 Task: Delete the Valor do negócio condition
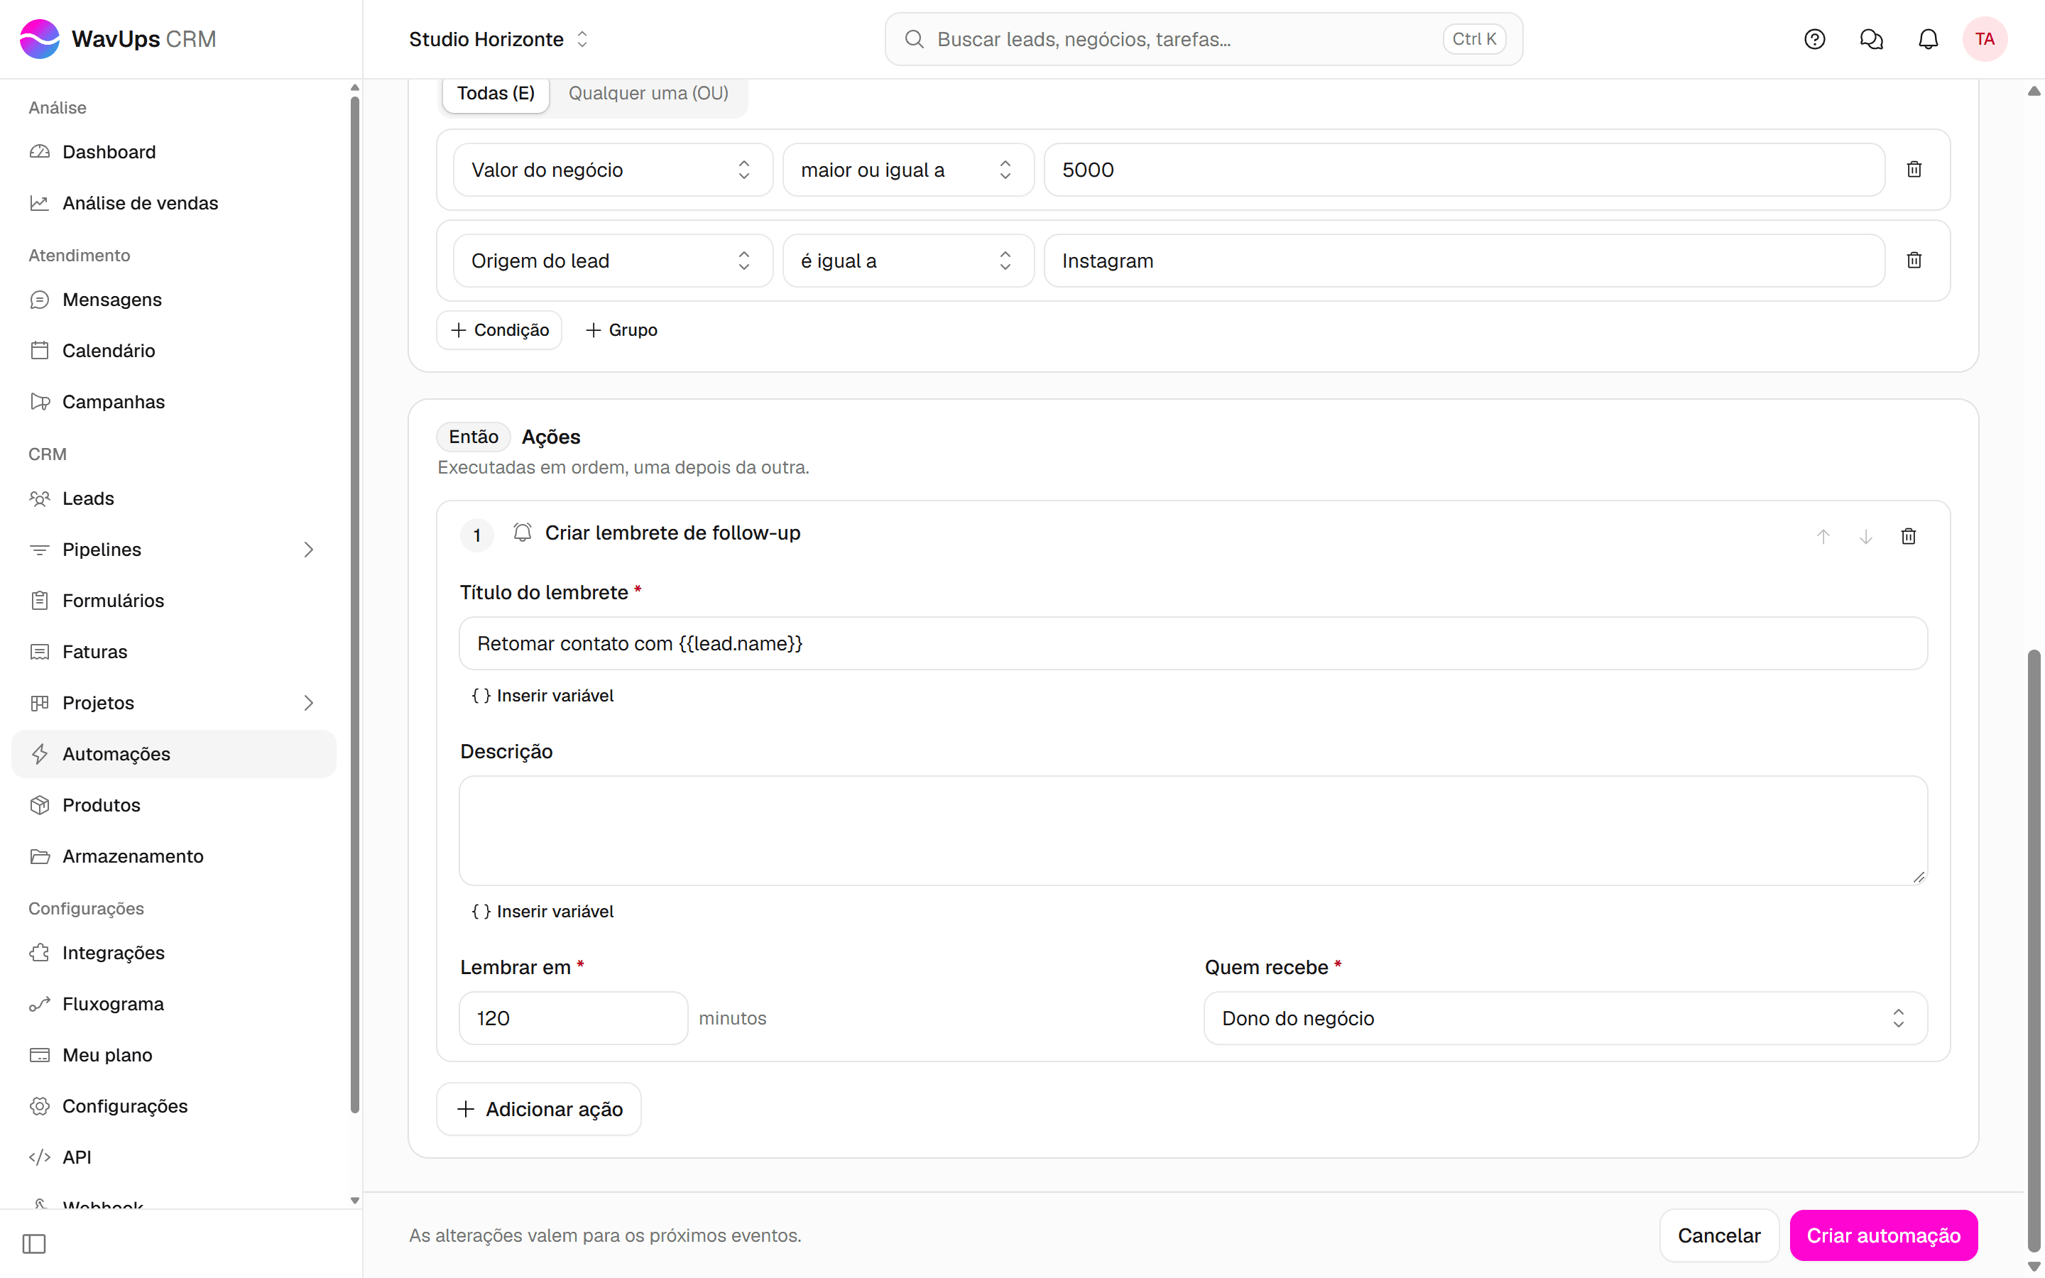(1914, 170)
